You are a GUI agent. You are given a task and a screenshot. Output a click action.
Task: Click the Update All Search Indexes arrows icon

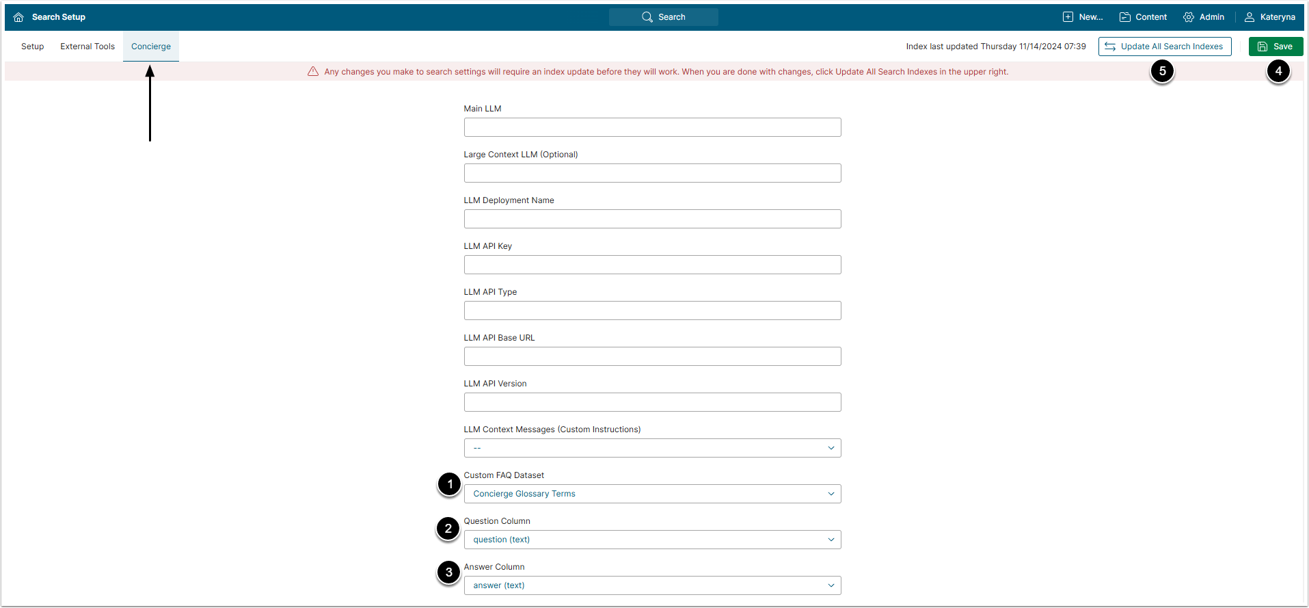coord(1110,47)
